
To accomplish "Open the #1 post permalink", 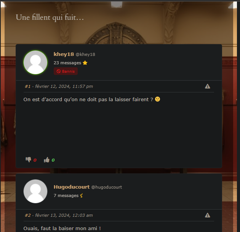I will click(x=28, y=86).
